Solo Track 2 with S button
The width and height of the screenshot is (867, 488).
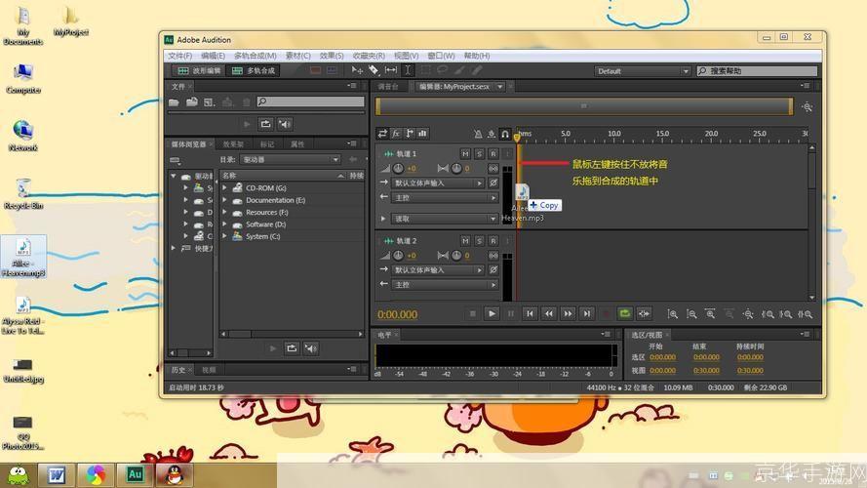point(479,241)
